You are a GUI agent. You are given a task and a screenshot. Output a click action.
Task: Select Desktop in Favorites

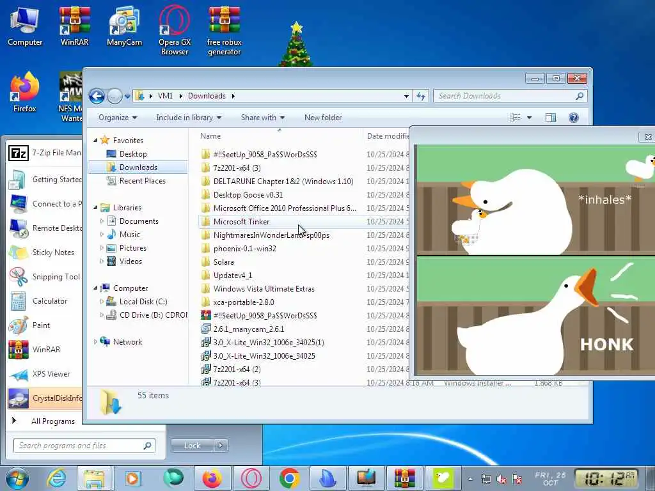133,154
